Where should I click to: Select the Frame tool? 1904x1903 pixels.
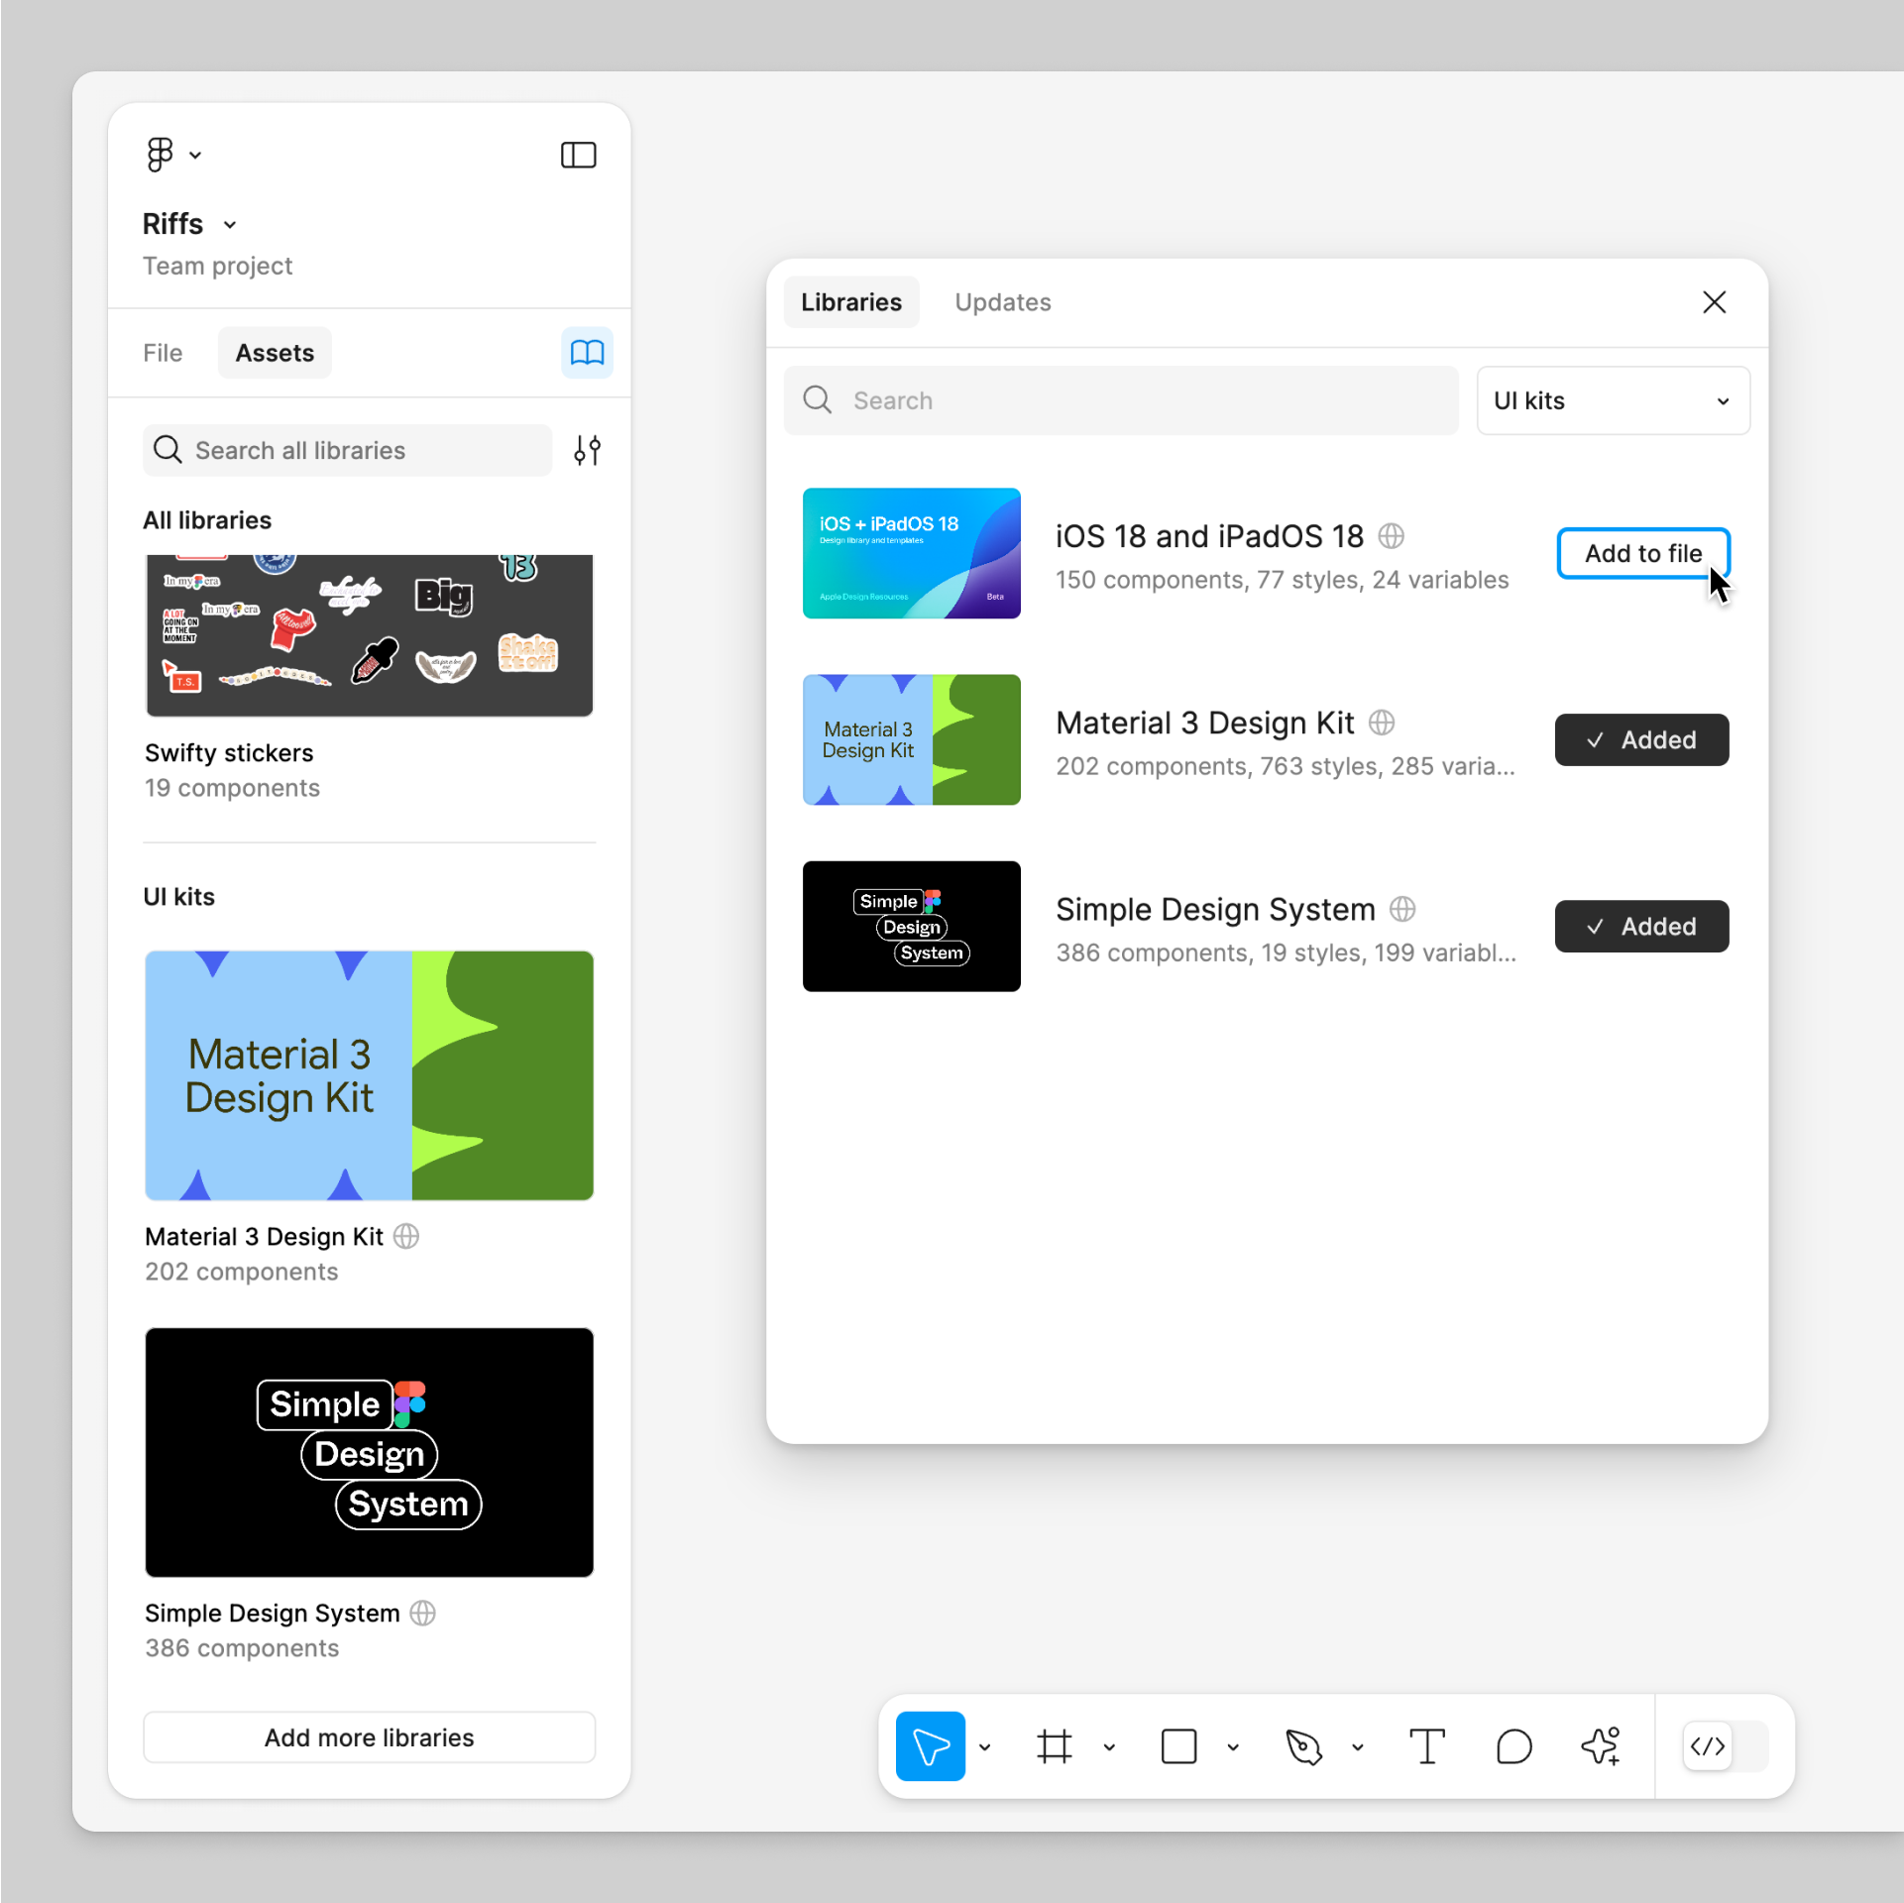(x=1055, y=1746)
